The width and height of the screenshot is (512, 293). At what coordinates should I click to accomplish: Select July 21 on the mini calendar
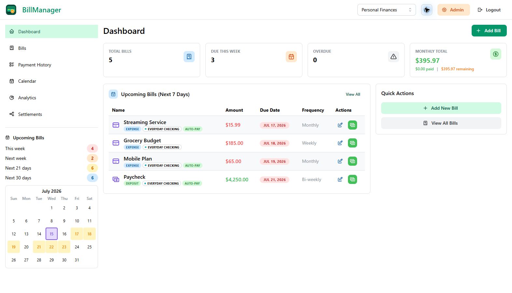(x=39, y=247)
